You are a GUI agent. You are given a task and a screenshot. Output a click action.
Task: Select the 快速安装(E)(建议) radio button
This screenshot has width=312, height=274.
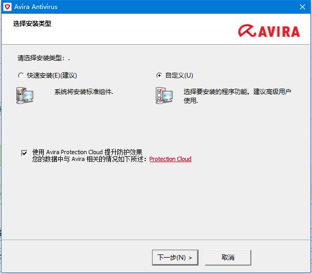click(21, 75)
